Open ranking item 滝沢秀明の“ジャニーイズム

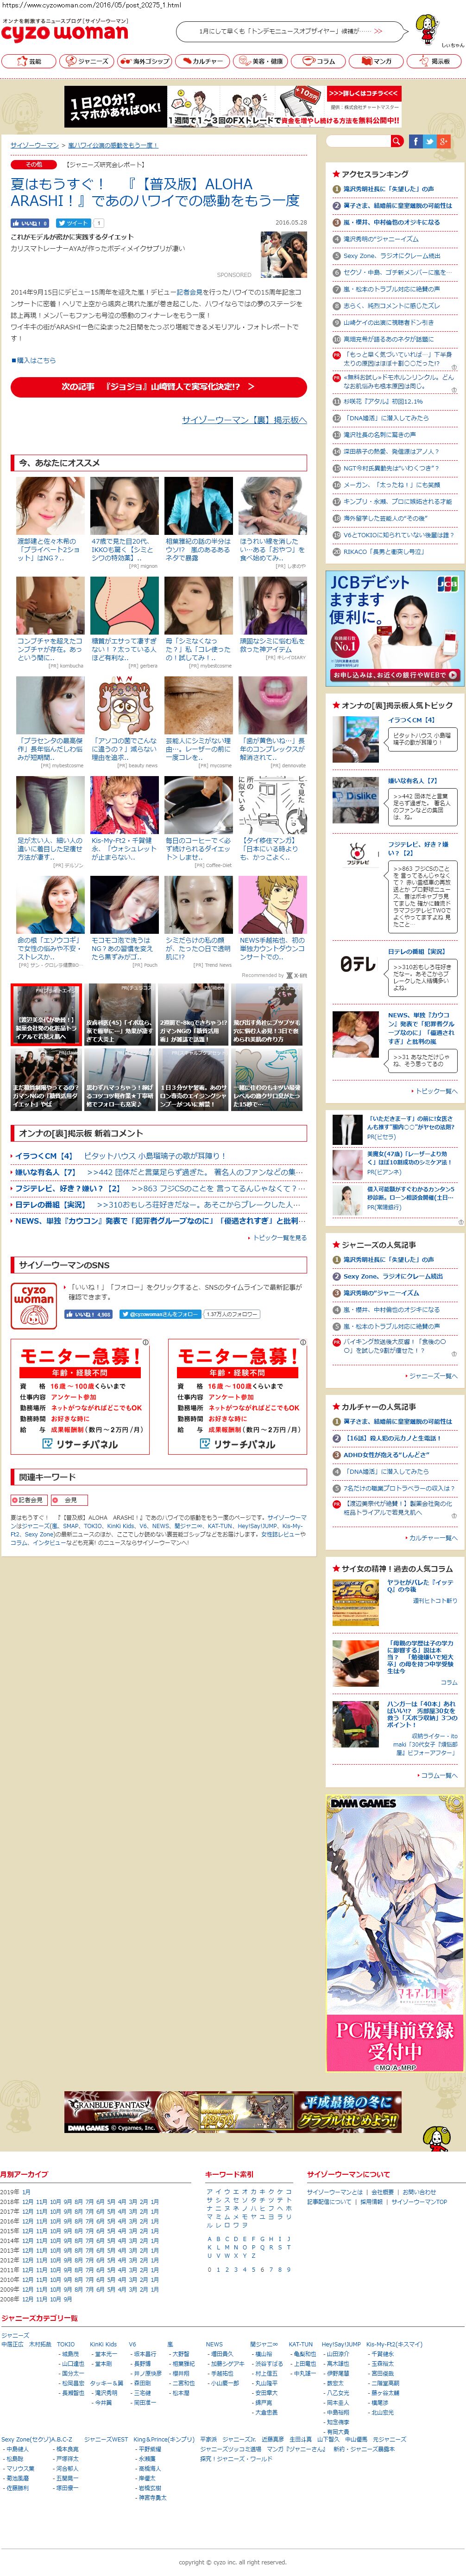click(x=380, y=239)
